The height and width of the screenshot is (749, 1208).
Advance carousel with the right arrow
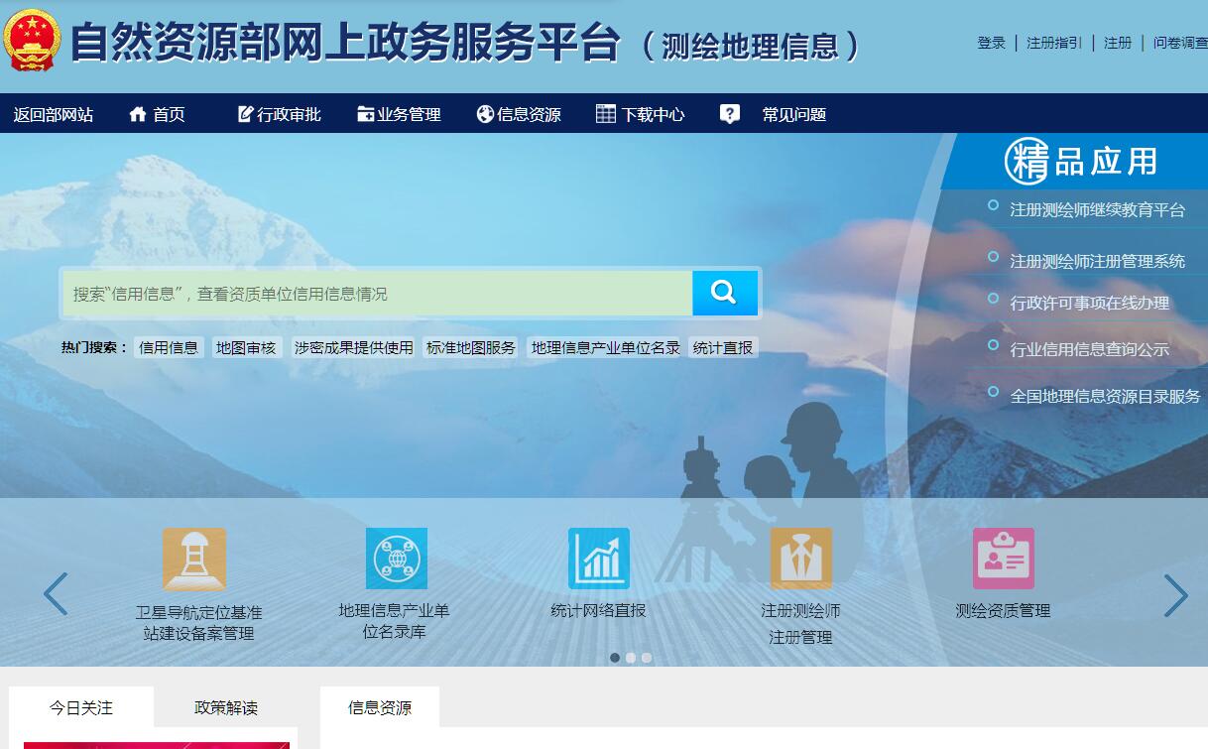tap(1175, 595)
